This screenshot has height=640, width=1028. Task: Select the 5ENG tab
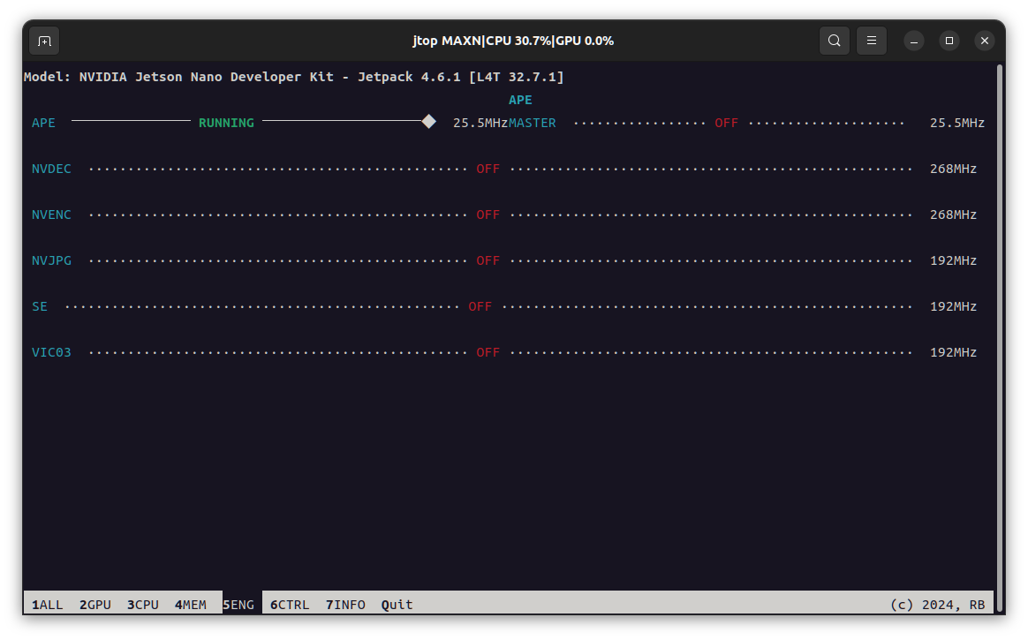point(238,605)
